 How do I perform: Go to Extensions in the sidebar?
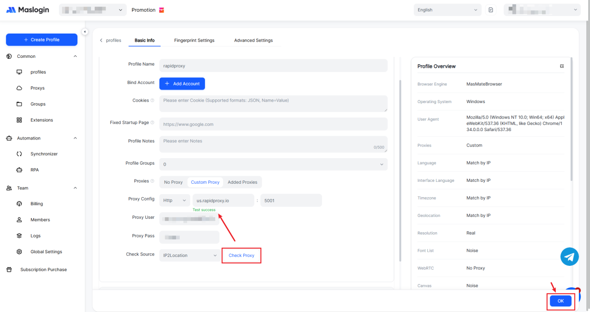tap(42, 120)
